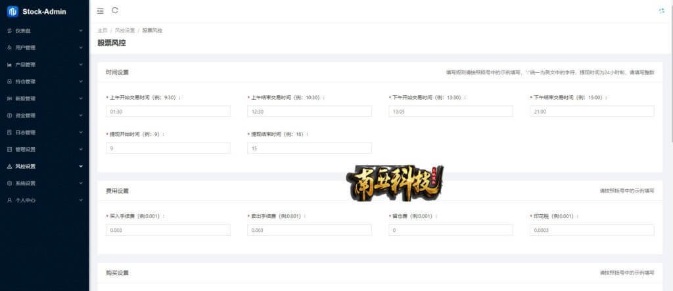This screenshot has width=673, height=291.
Task: Click the 产品管理 chart icon
Action: click(9, 65)
